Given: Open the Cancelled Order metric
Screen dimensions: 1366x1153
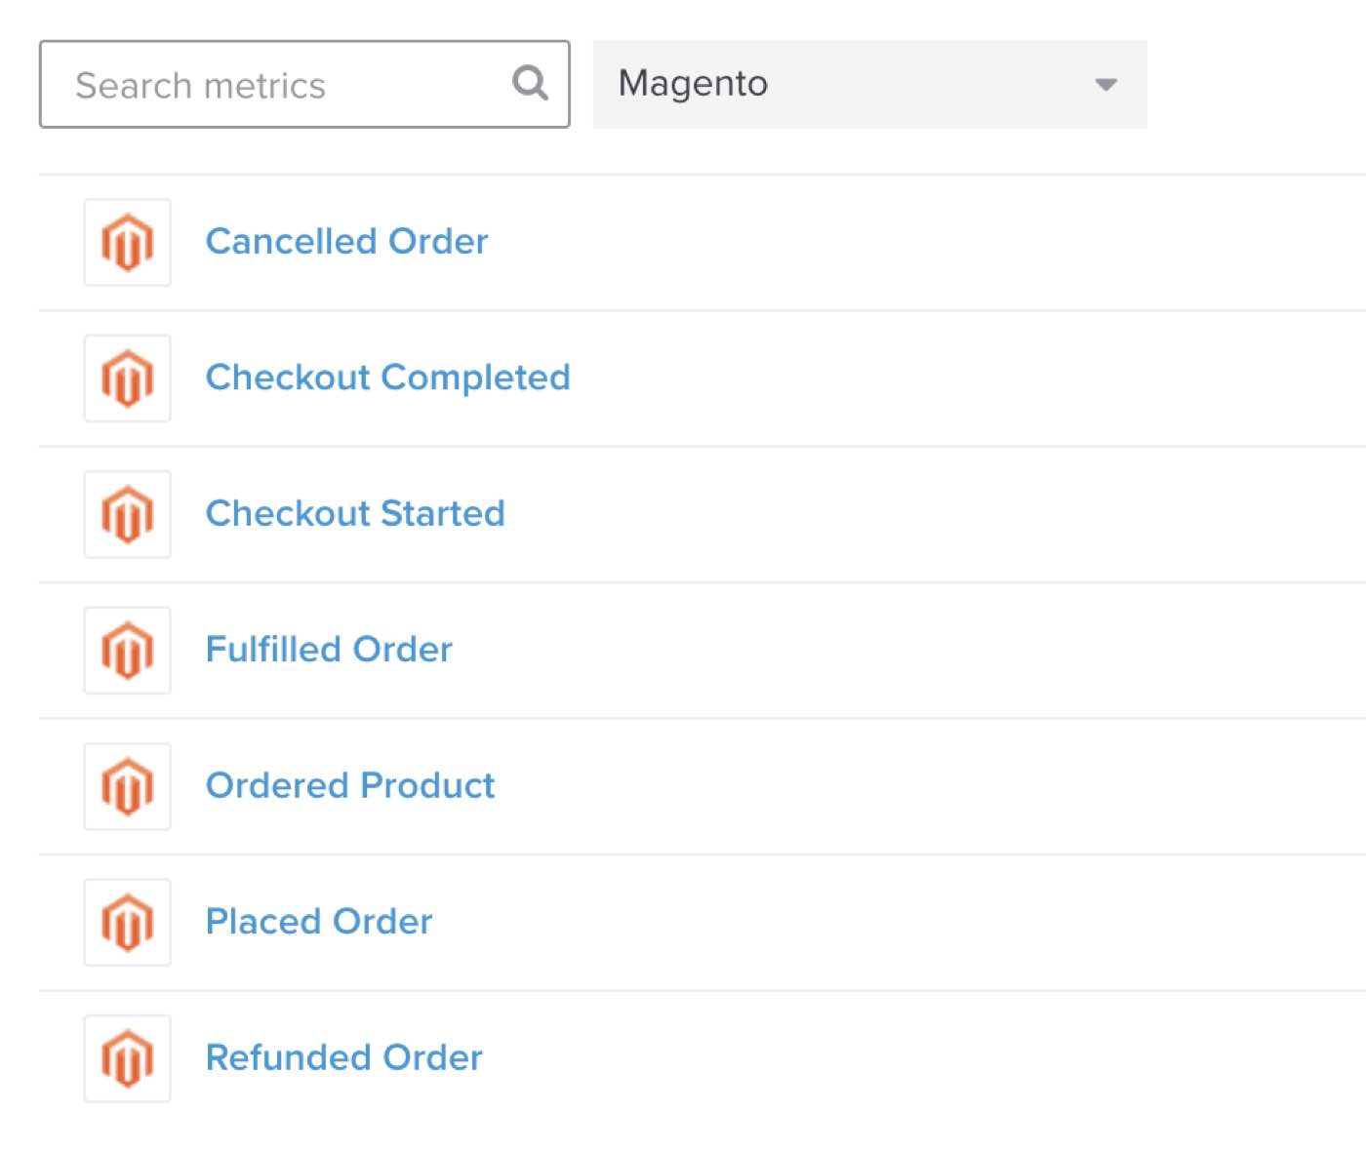Looking at the screenshot, I should (346, 241).
